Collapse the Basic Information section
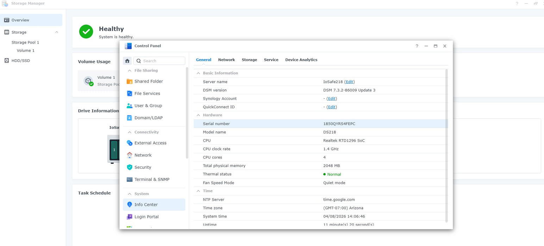This screenshot has width=544, height=246. pyautogui.click(x=198, y=73)
